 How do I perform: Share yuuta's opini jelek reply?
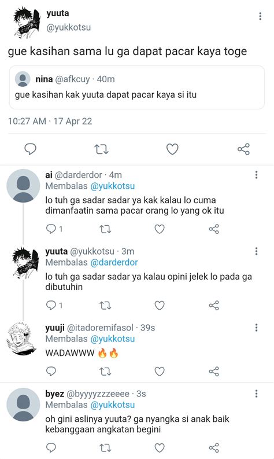pyautogui.click(x=214, y=305)
